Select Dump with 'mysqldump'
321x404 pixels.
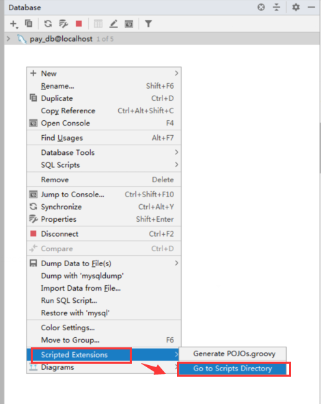(x=104, y=276)
